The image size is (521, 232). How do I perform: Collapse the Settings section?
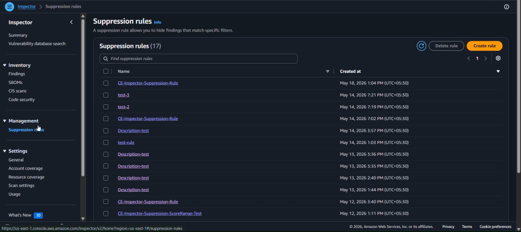point(5,151)
